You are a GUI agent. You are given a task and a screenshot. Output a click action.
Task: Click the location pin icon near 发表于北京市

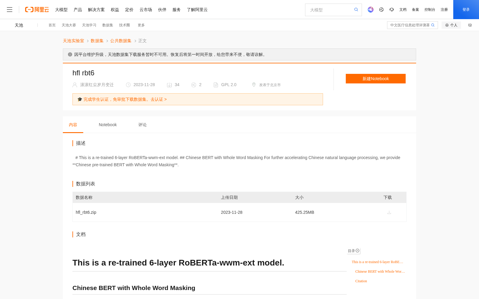pos(254,85)
